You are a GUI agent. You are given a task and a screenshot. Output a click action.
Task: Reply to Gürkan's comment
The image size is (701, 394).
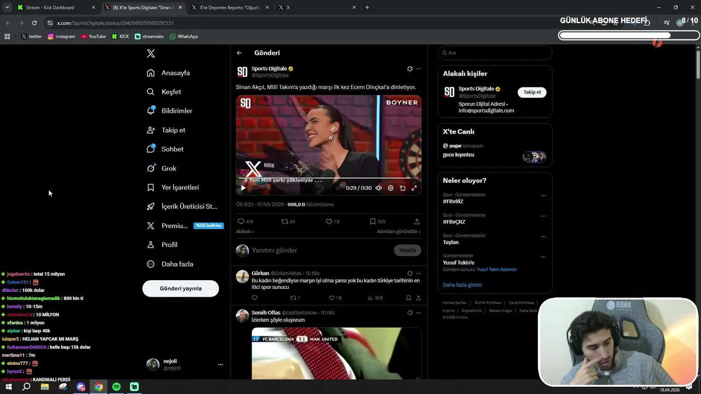254,298
